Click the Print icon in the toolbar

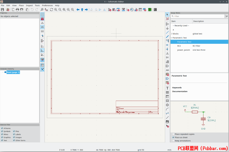(17, 10)
